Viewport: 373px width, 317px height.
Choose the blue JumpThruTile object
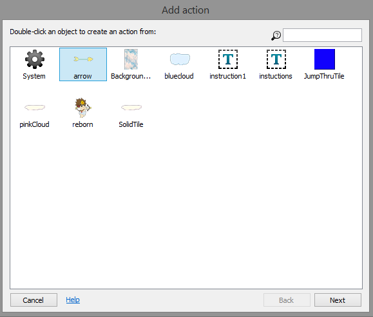click(x=325, y=59)
